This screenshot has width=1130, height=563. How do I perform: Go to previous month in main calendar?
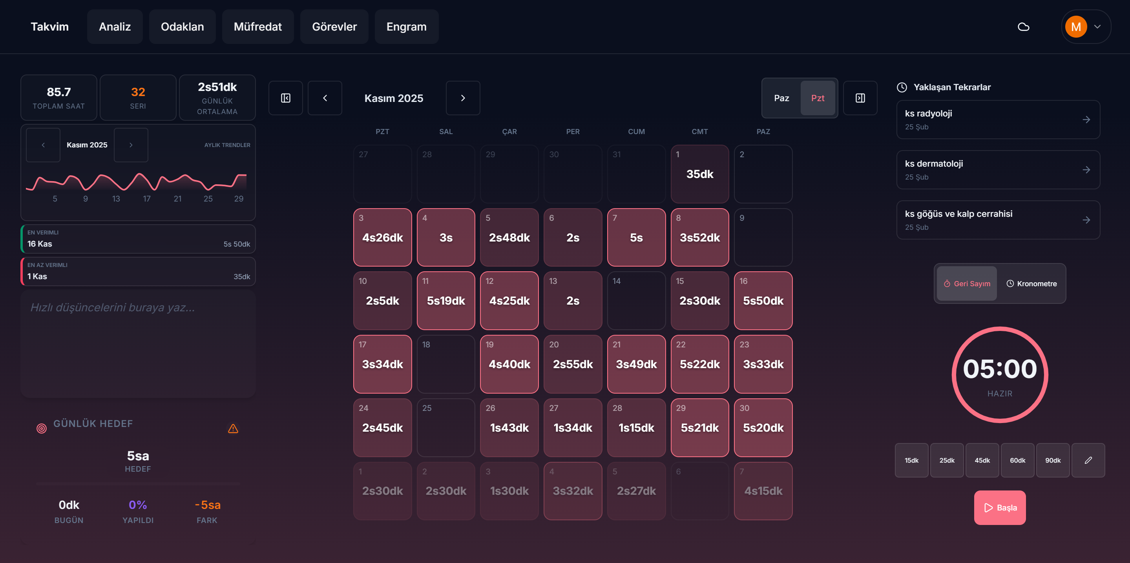tap(325, 98)
